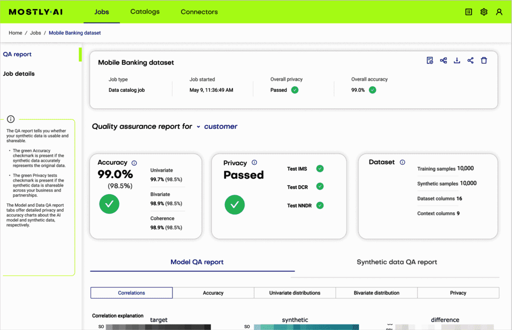The width and height of the screenshot is (512, 330).
Task: Open Job details in sidebar
Action: (19, 74)
